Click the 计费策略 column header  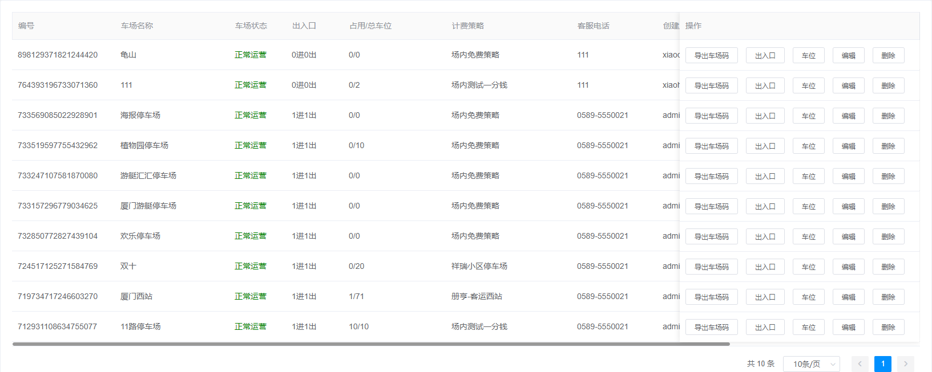click(468, 26)
